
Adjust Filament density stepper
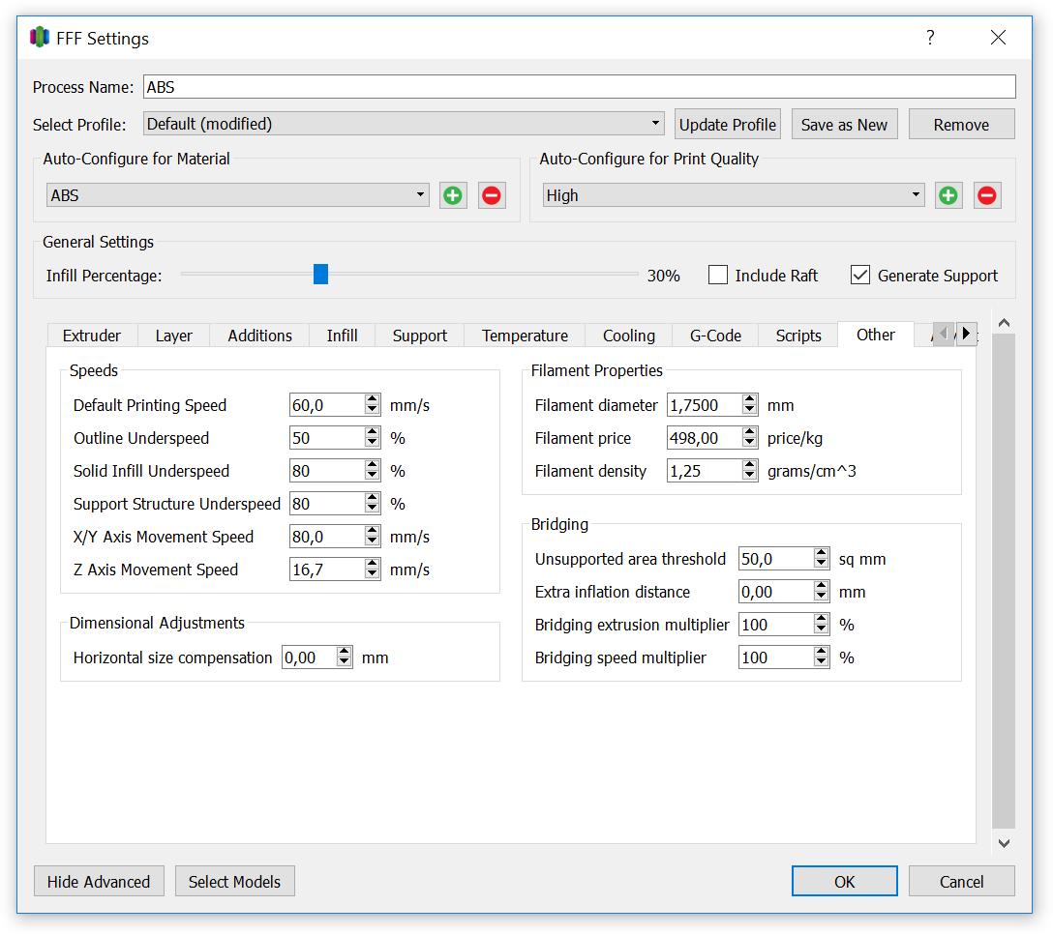(750, 471)
